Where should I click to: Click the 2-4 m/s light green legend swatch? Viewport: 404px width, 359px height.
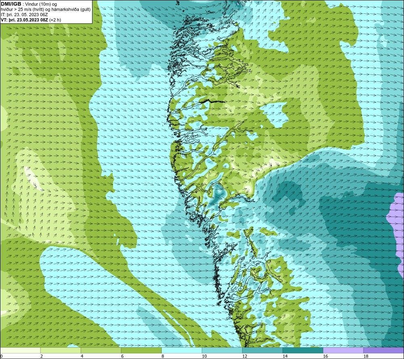(61, 351)
